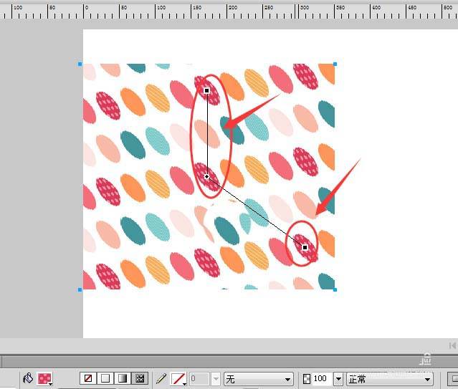Click the lower-right square pattern handle
The image size is (458, 389).
point(305,247)
